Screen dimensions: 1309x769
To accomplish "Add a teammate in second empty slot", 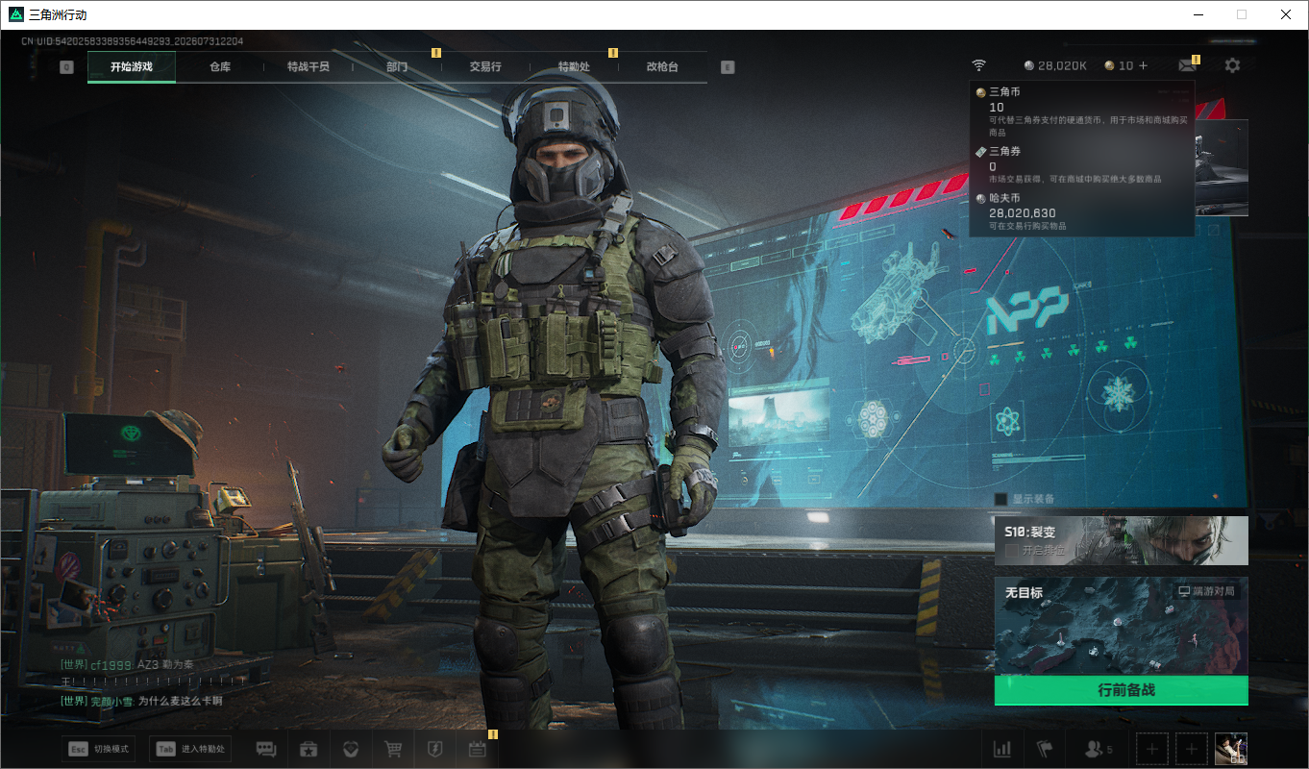I will click(1192, 749).
